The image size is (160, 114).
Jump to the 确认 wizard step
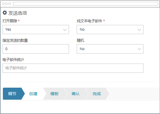coord(76,94)
